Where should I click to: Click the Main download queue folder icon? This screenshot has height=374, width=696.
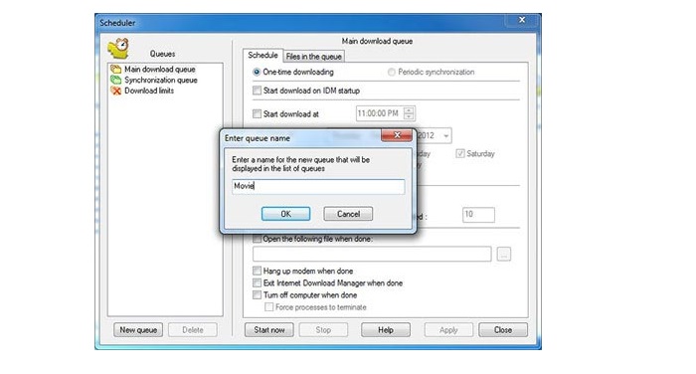pos(116,70)
